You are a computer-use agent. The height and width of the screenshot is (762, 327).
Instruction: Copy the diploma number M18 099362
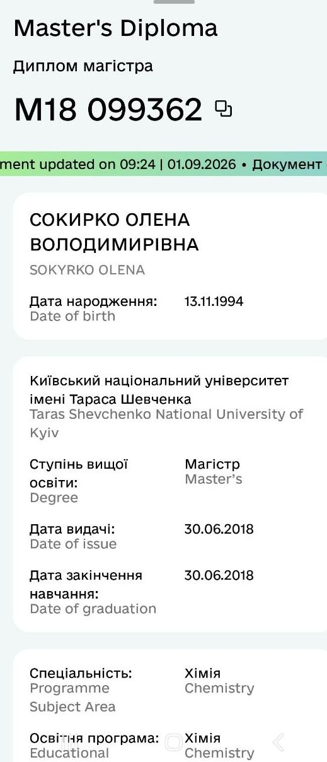[x=224, y=109]
